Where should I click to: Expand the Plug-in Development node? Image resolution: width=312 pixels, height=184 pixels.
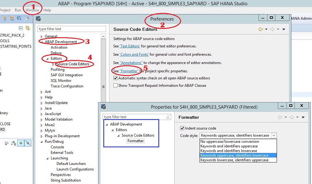[x=41, y=136]
